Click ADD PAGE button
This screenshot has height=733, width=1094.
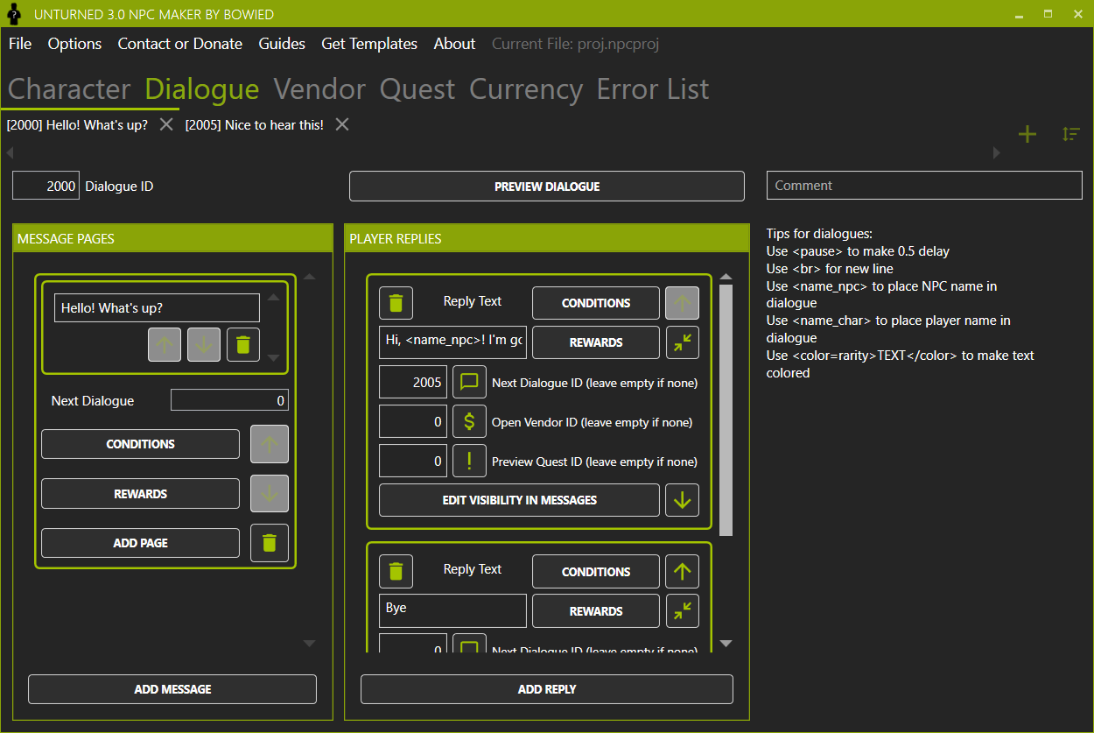click(140, 543)
